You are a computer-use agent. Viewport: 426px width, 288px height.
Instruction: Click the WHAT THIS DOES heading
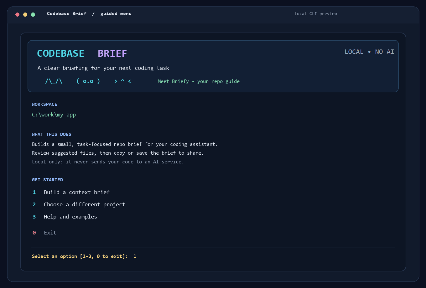[x=52, y=134]
